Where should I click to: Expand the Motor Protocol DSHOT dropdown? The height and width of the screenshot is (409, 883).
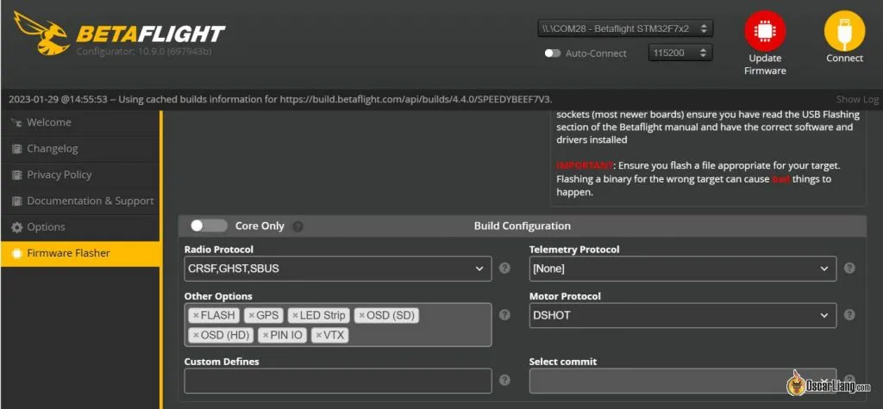683,316
